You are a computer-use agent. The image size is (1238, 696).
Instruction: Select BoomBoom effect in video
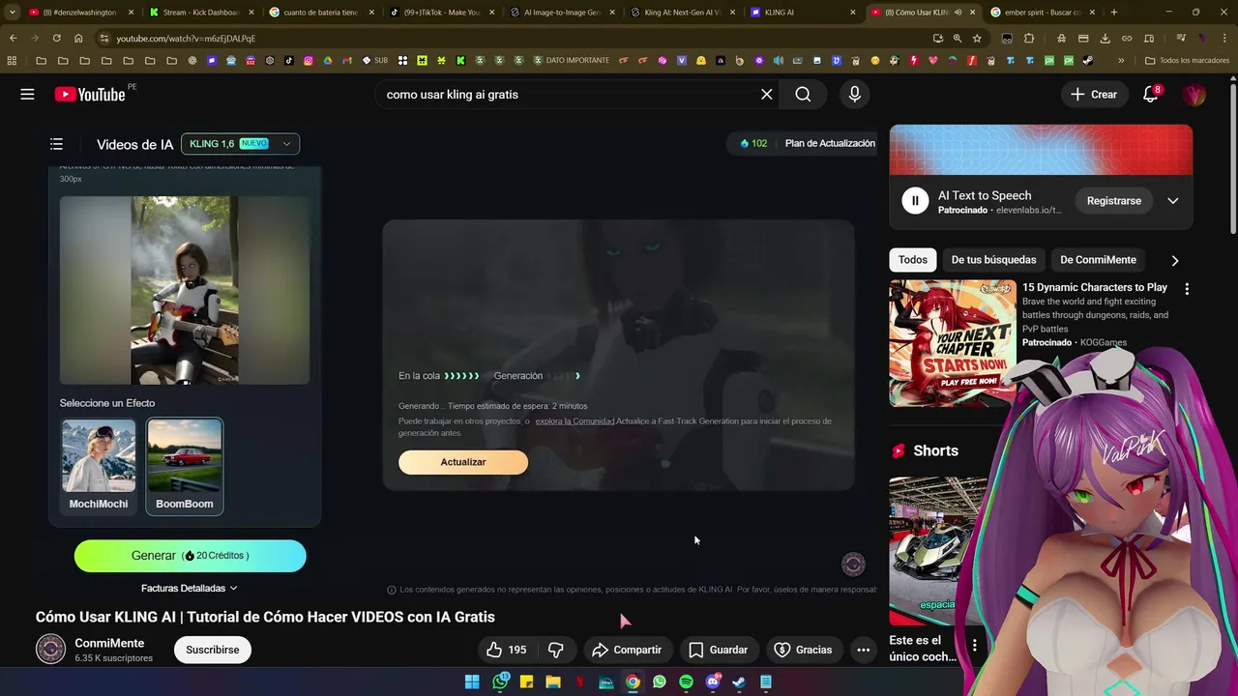[x=185, y=465]
